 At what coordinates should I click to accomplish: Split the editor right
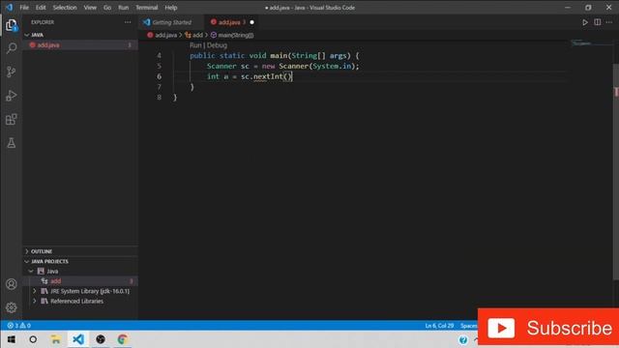point(598,22)
